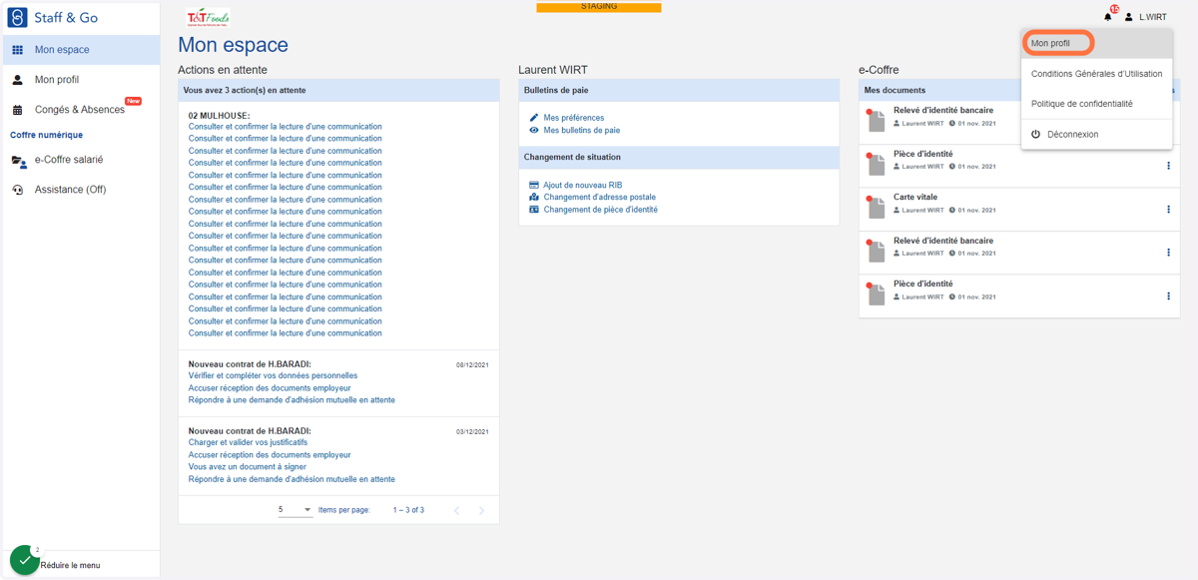Click the green checkmark badge at bottom left

(25, 560)
